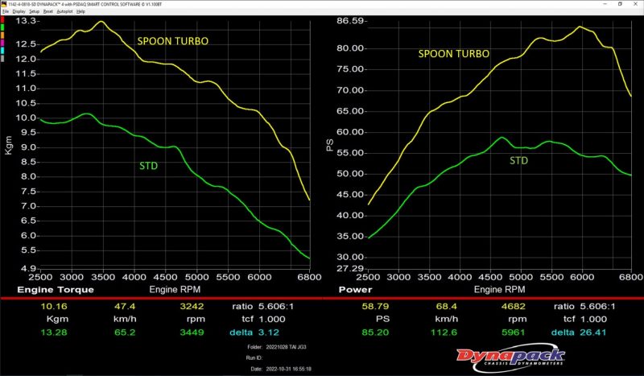Select the red run color swatch
644x376 pixels.
(x=3, y=19)
